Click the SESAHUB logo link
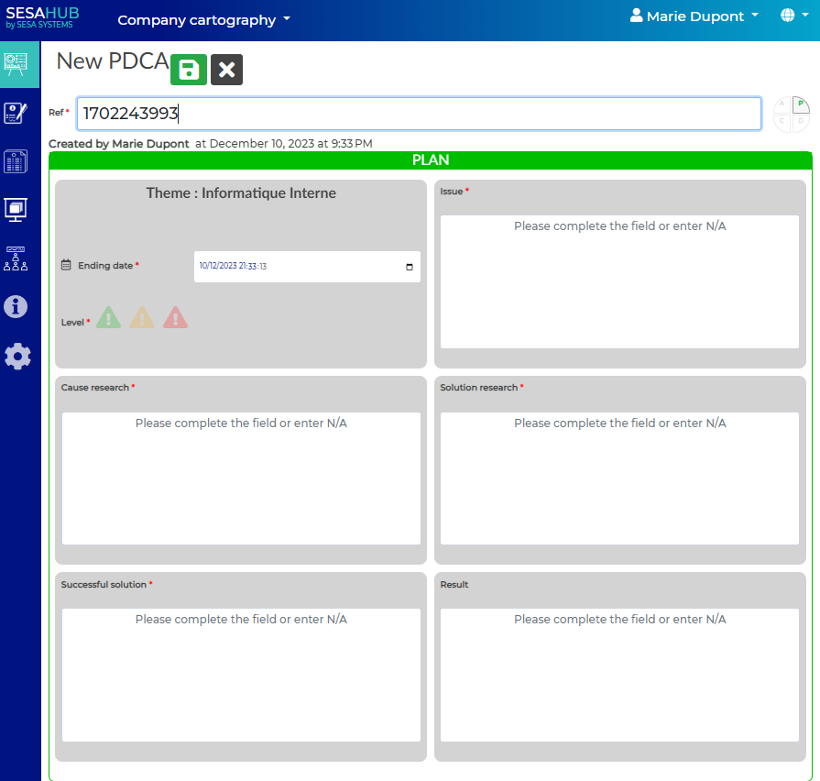This screenshot has width=820, height=781. (42, 17)
